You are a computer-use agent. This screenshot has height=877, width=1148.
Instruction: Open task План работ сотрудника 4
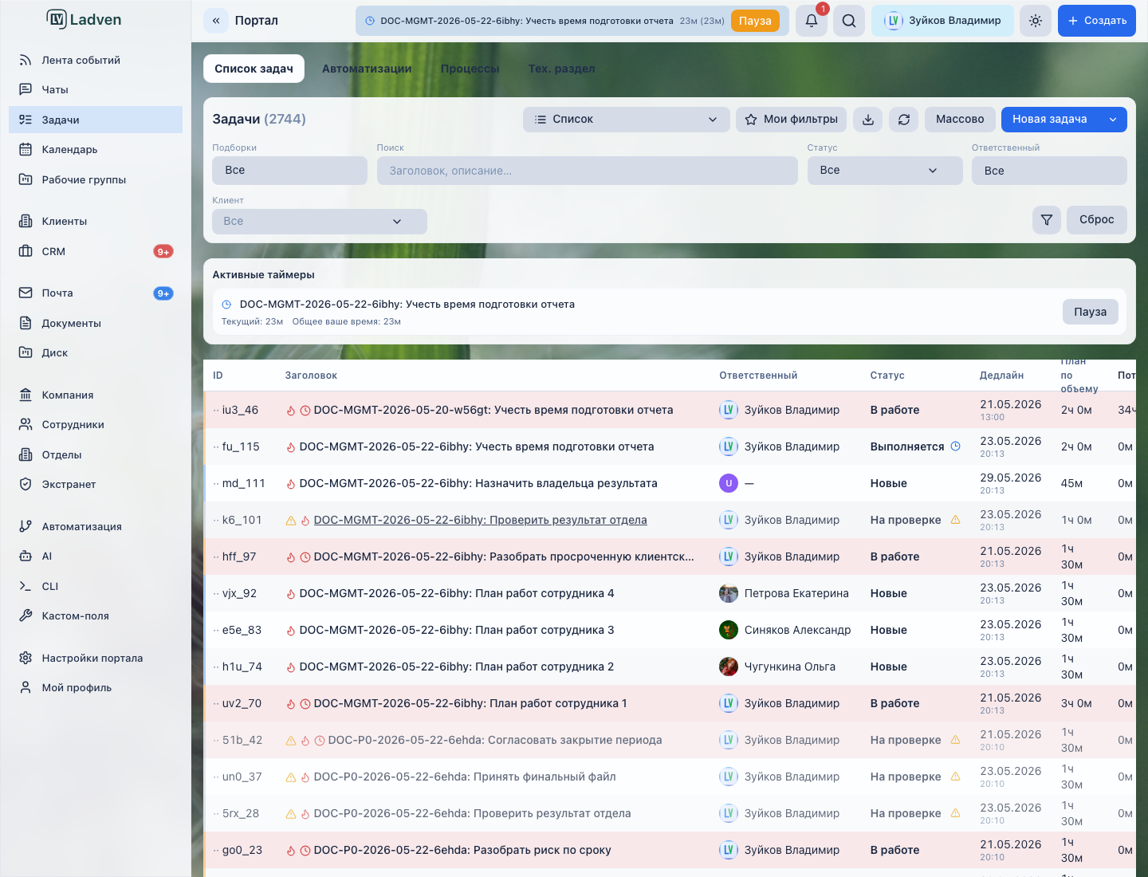click(457, 593)
